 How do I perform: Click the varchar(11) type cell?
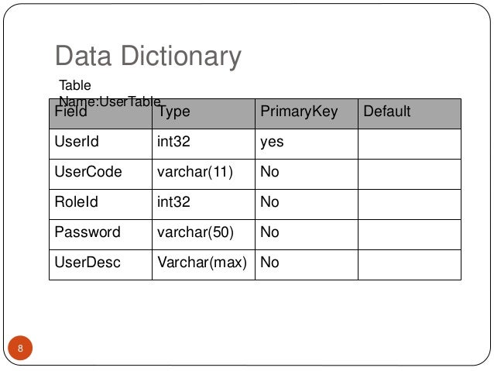pos(204,174)
